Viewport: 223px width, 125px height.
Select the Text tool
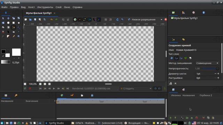click(3, 36)
